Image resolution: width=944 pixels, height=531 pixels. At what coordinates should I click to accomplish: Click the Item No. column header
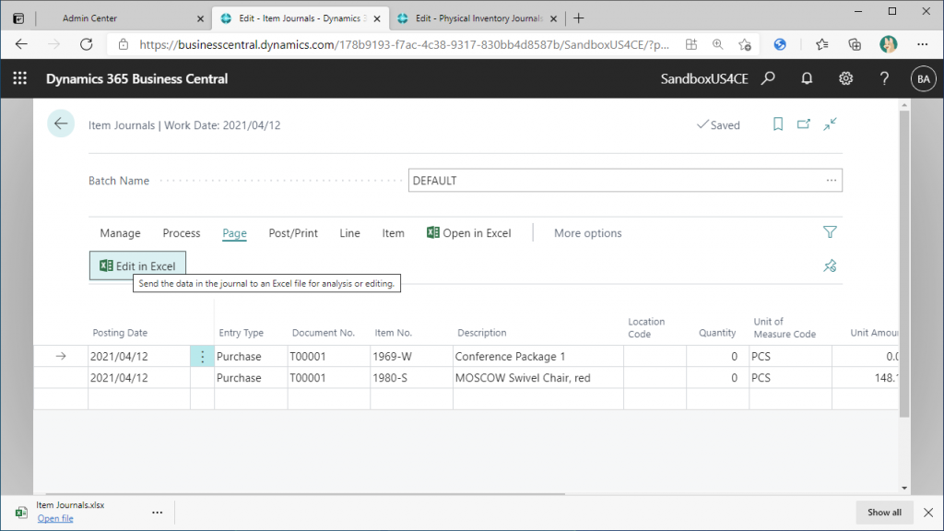point(393,332)
